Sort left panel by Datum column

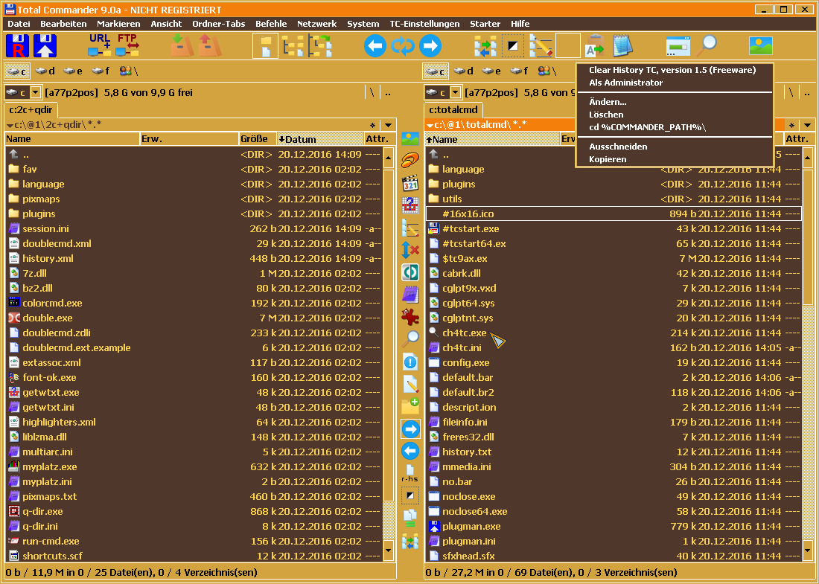320,139
